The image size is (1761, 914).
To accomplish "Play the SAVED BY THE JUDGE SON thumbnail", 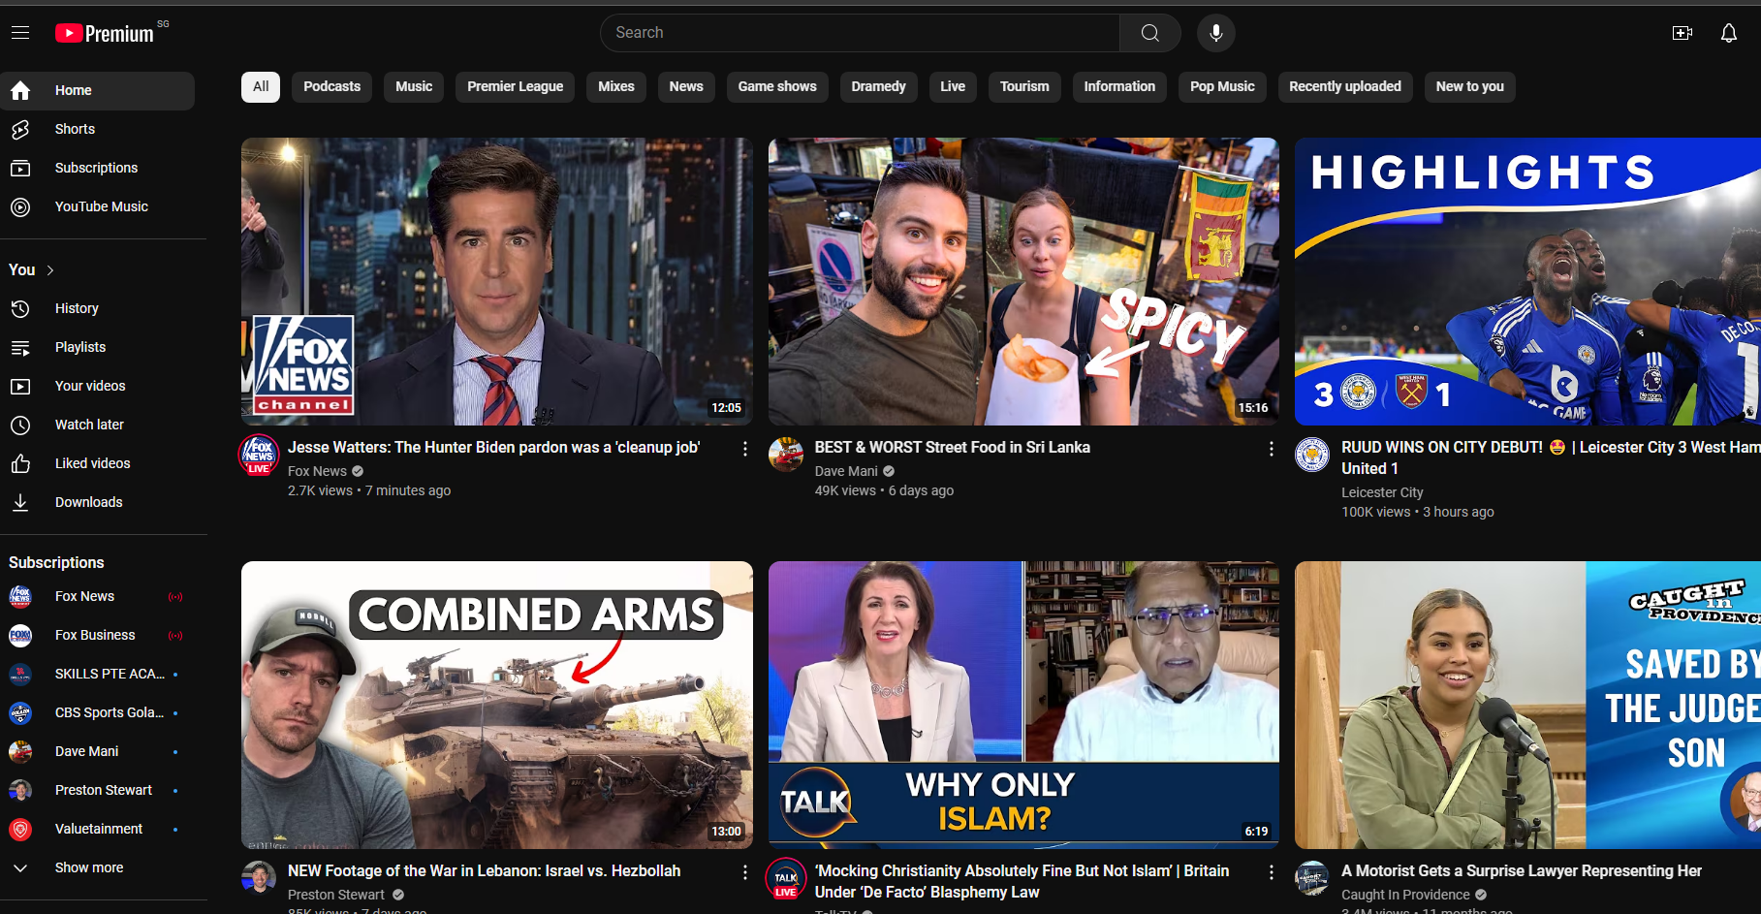I will point(1527,705).
